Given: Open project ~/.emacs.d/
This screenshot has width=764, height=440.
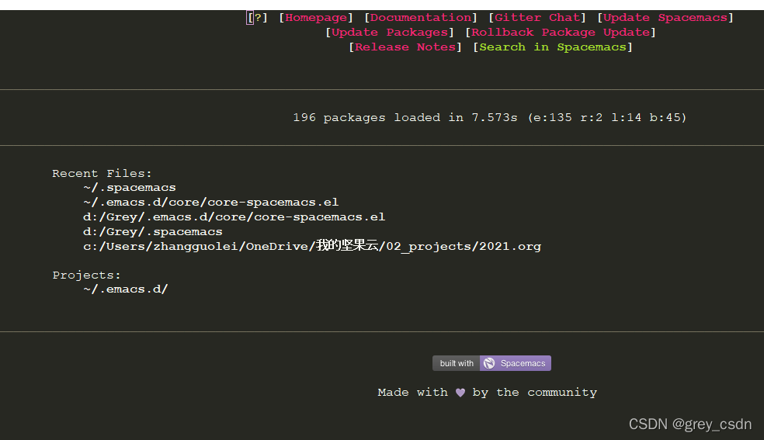Looking at the screenshot, I should click(125, 289).
